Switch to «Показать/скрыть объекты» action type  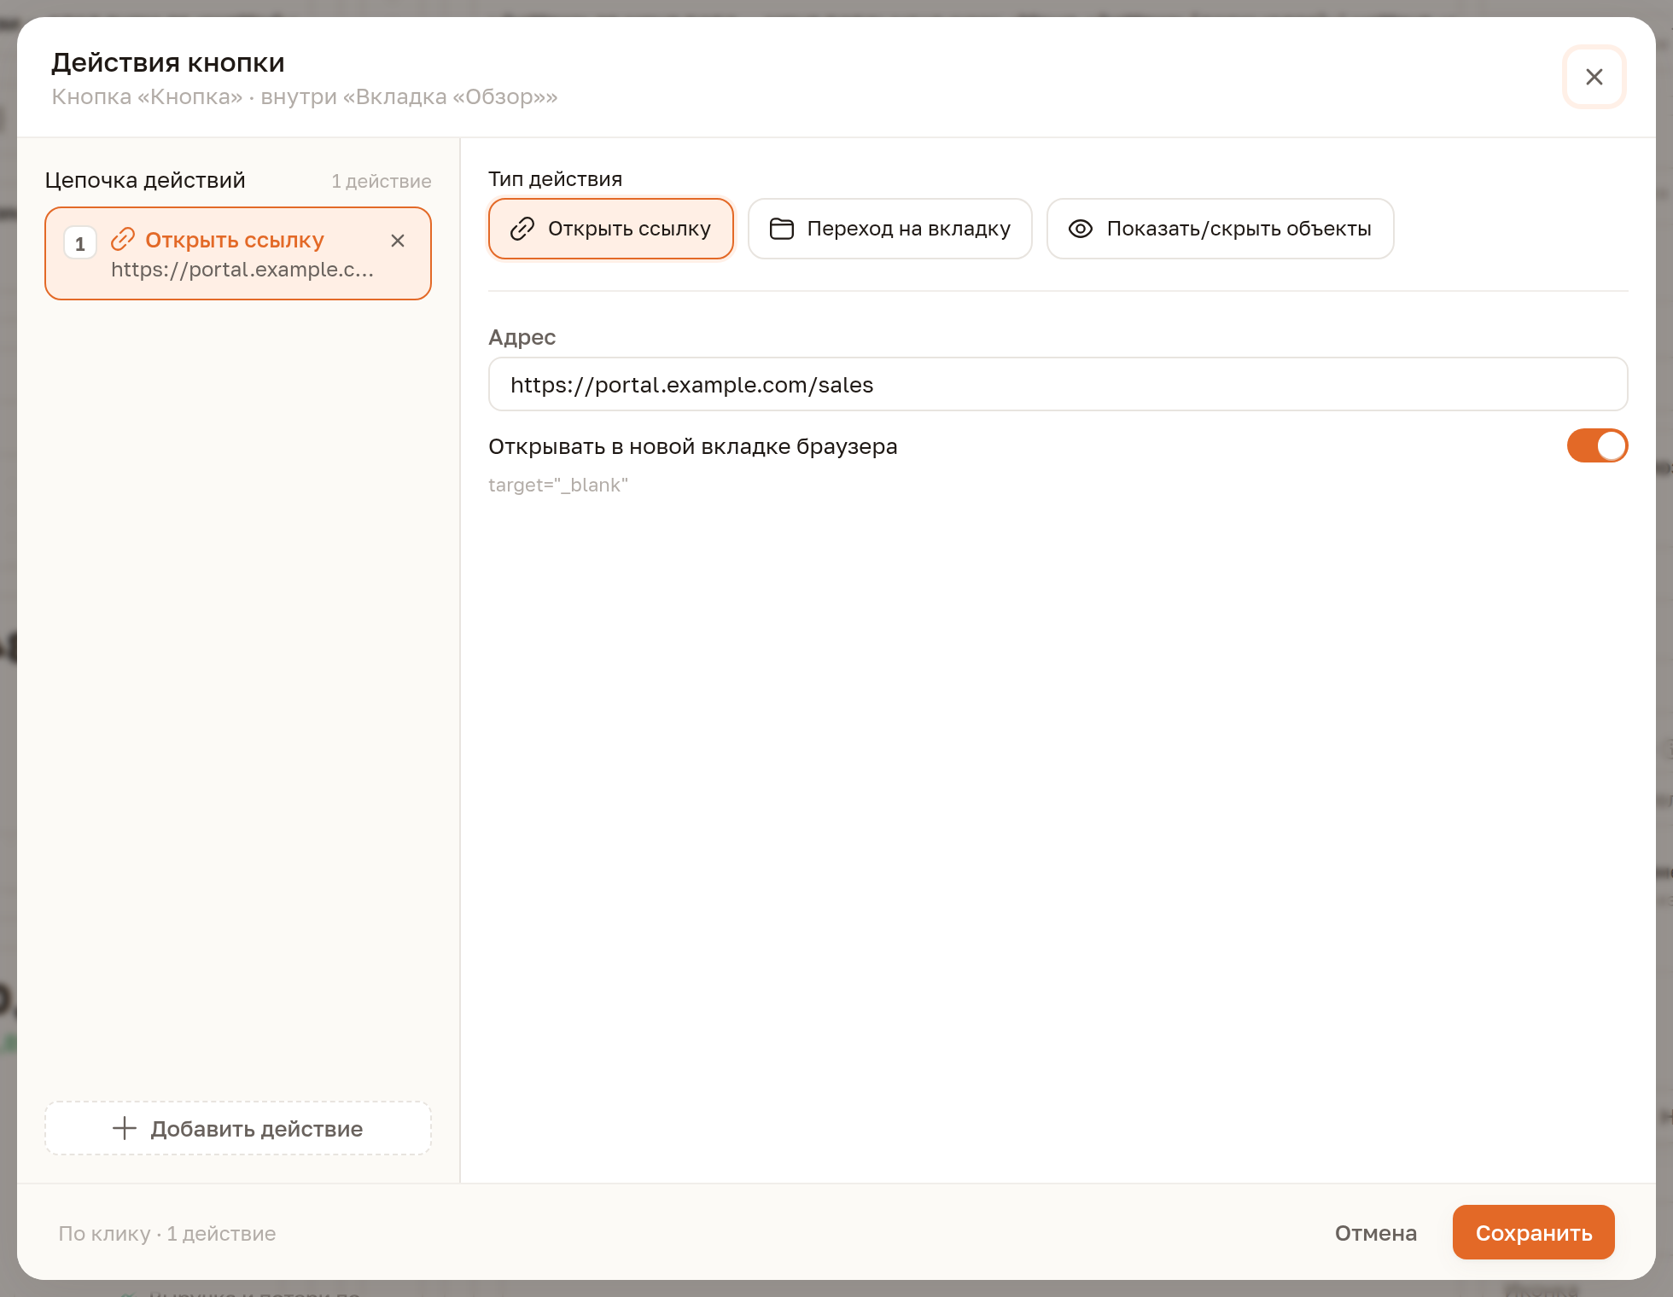(x=1221, y=229)
